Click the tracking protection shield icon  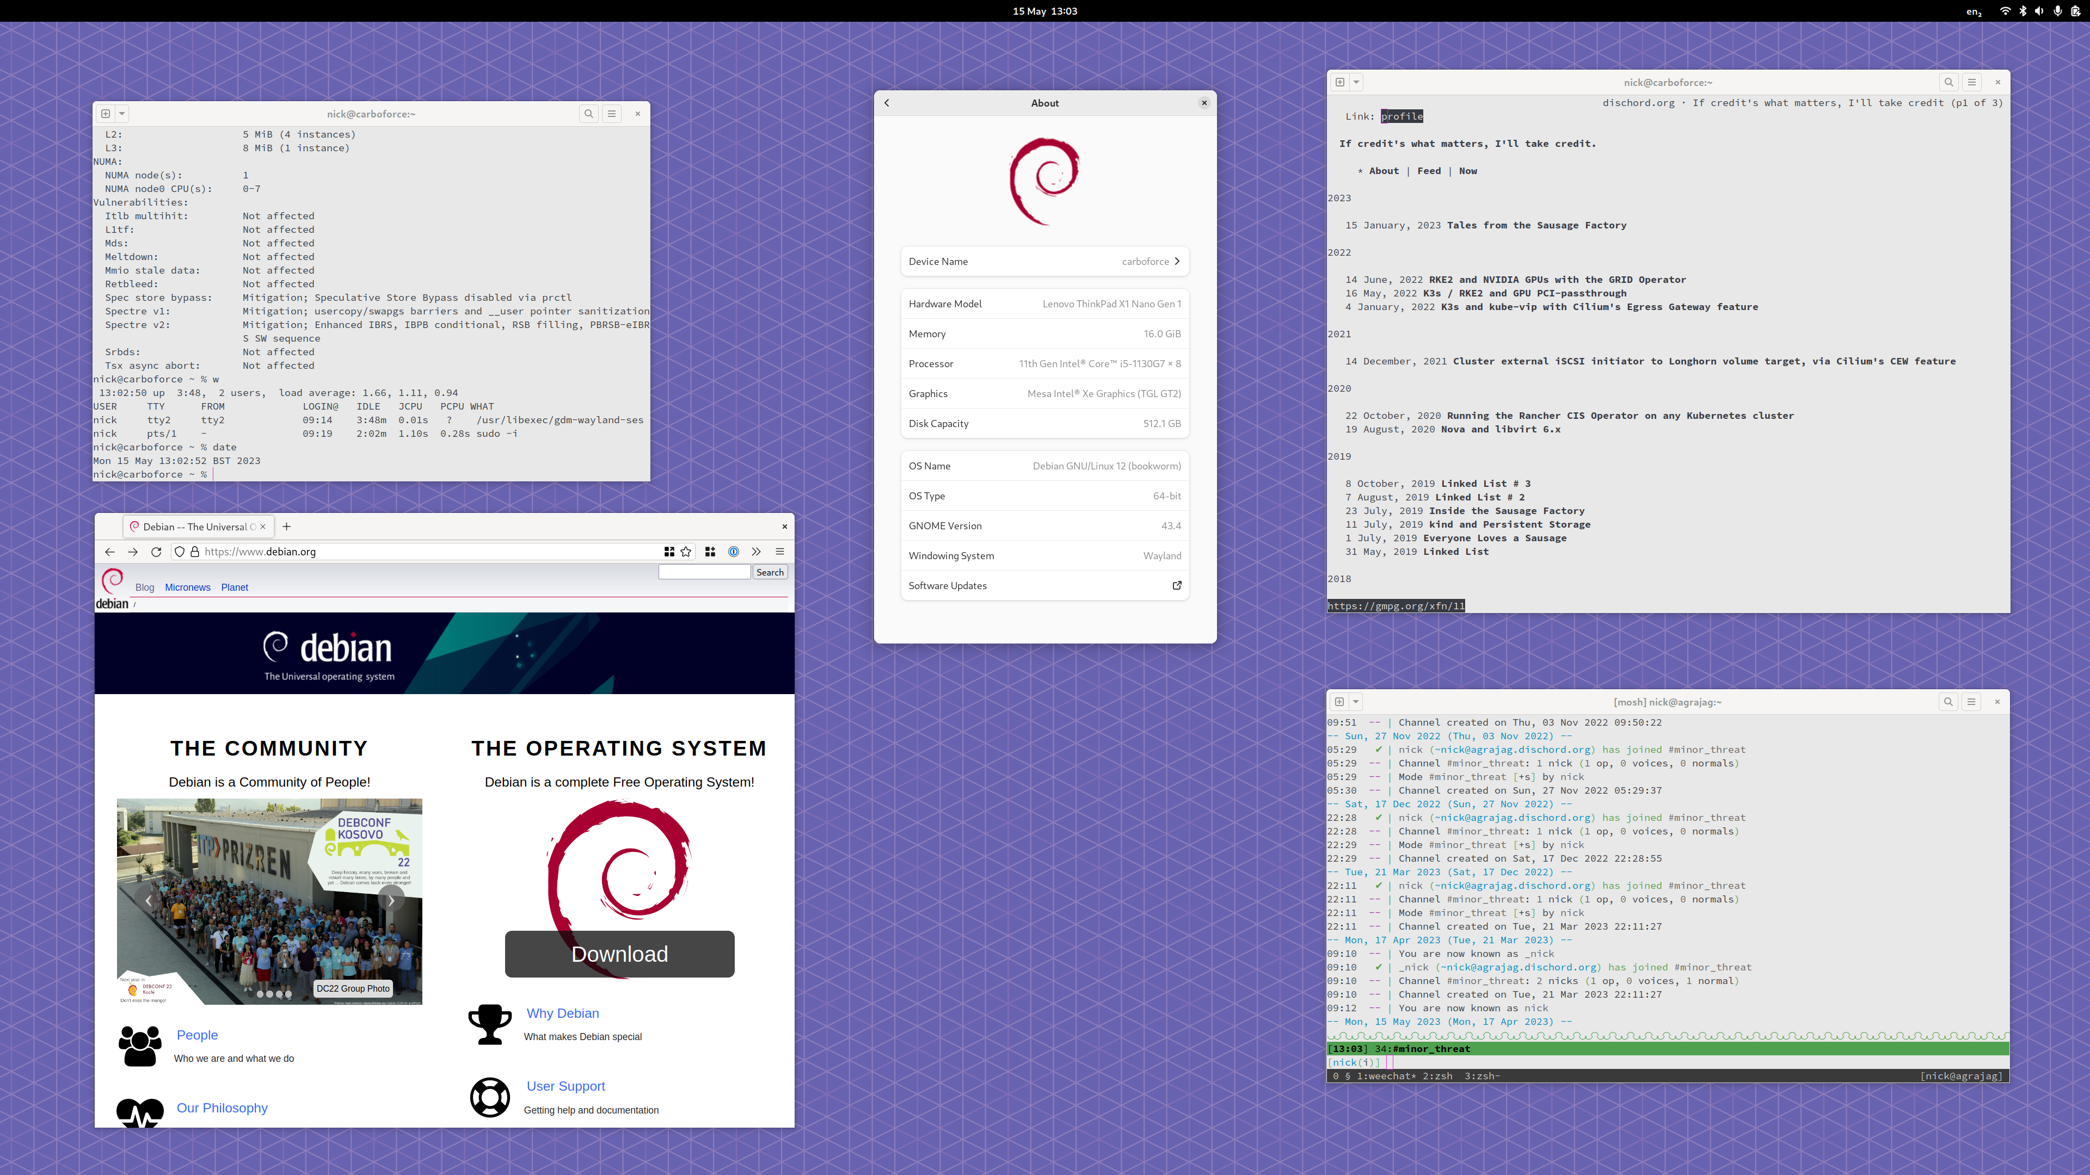point(179,552)
